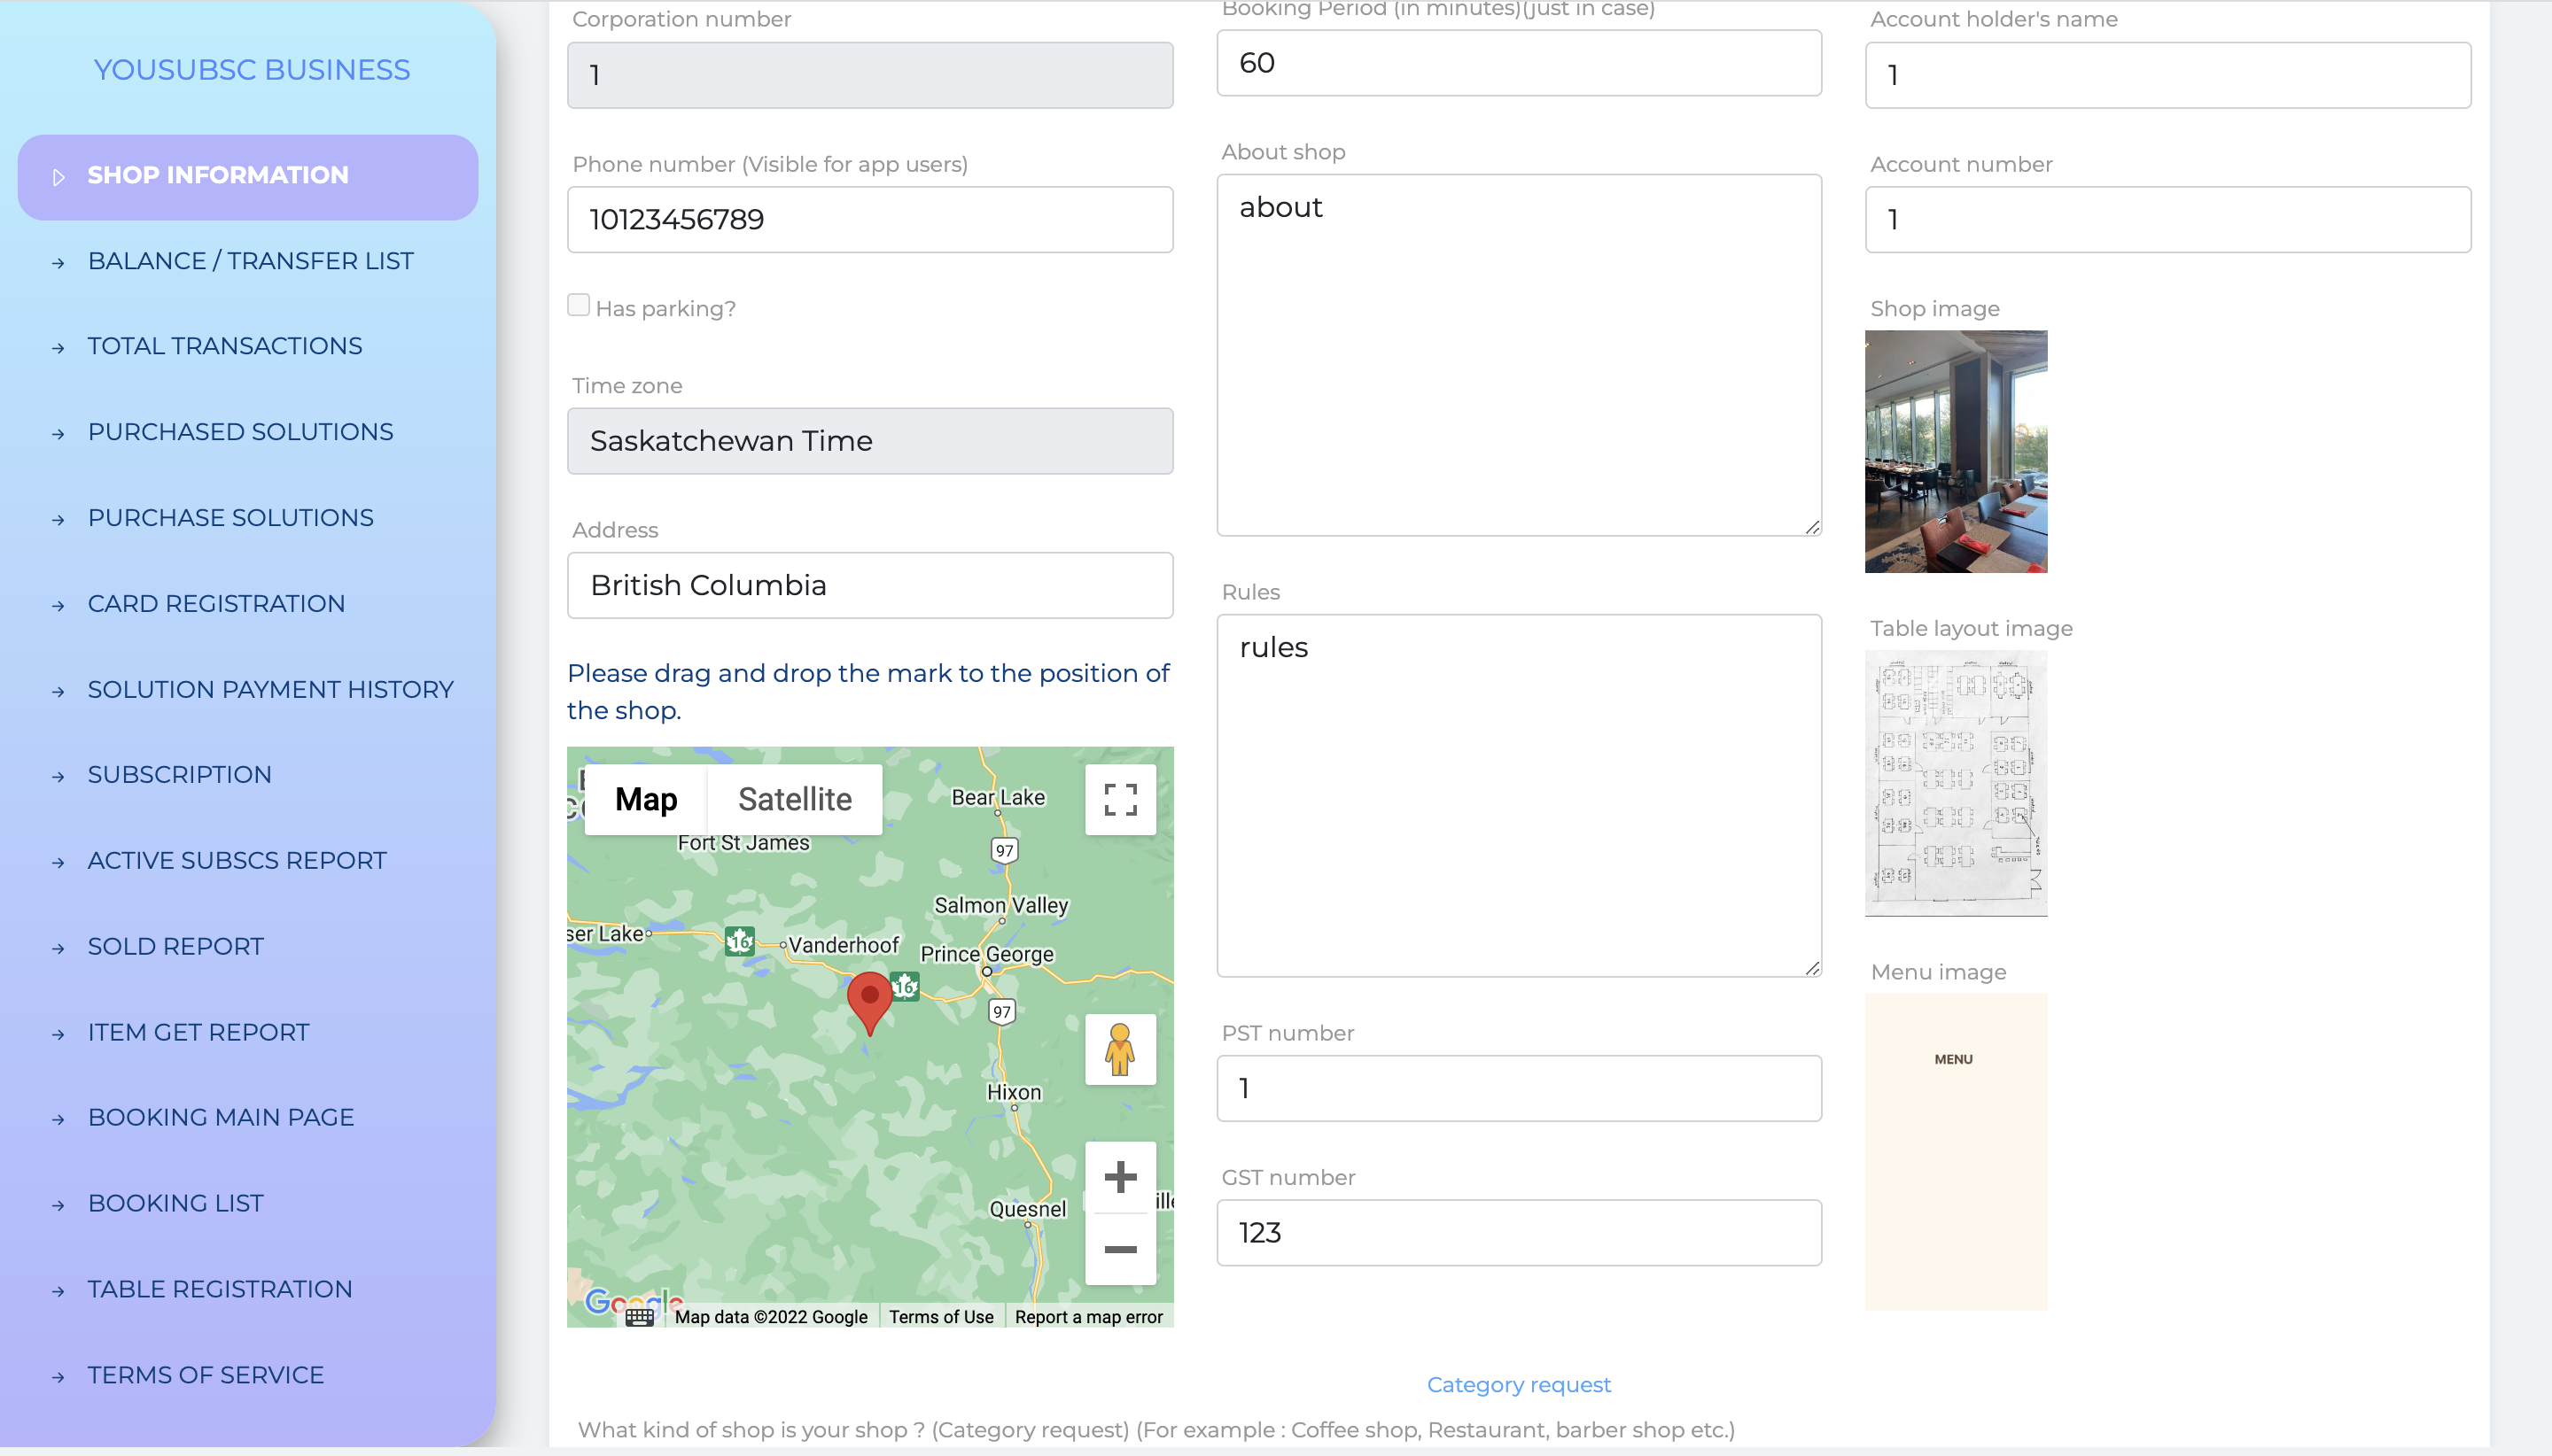The width and height of the screenshot is (2552, 1456).
Task: Toggle fullscreen view on the map
Action: point(1119,799)
